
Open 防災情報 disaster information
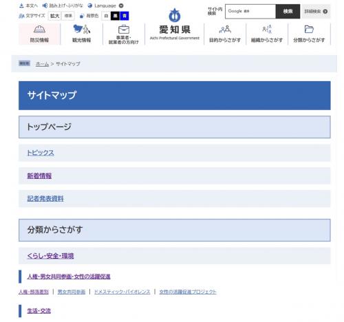click(39, 34)
